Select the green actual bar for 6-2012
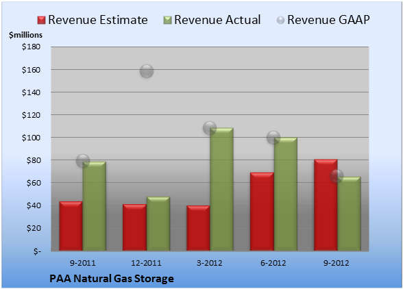 286,194
